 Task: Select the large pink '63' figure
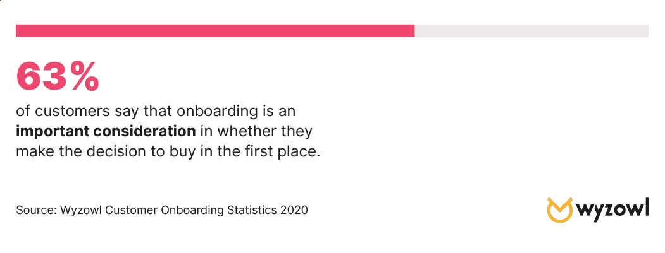[43, 76]
